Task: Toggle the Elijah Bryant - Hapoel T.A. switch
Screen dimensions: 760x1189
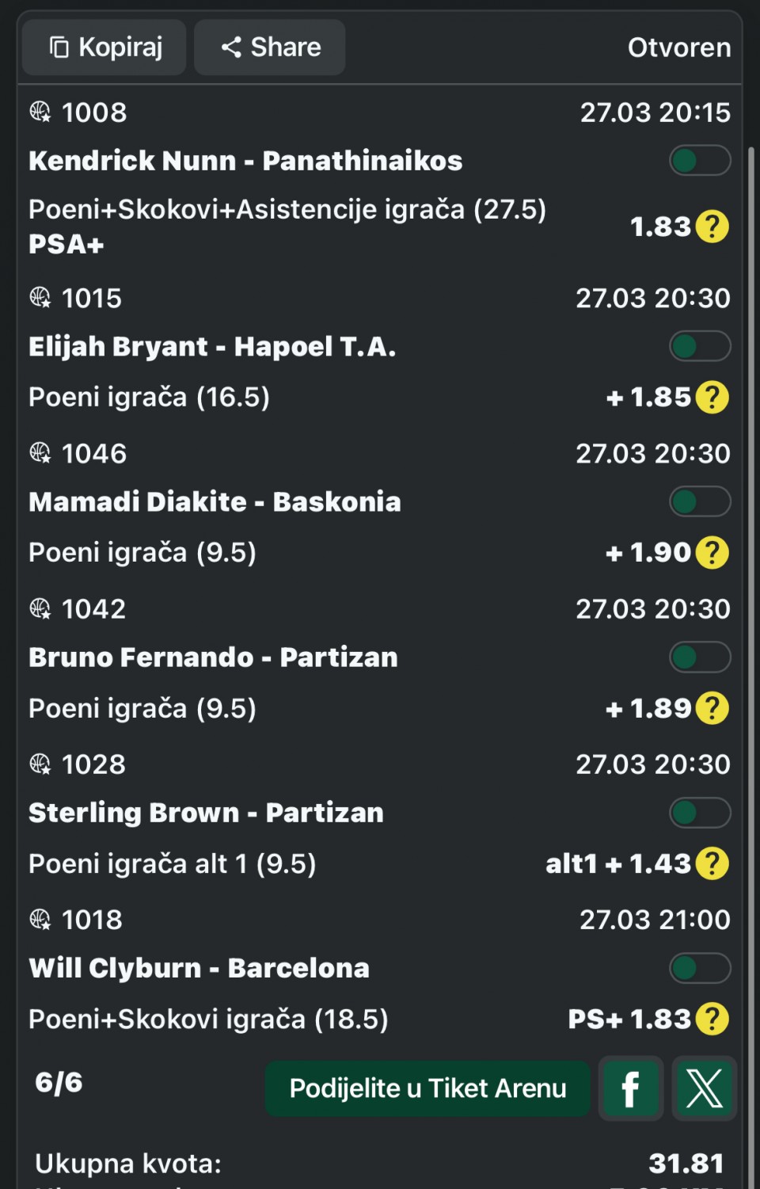Action: (x=699, y=346)
